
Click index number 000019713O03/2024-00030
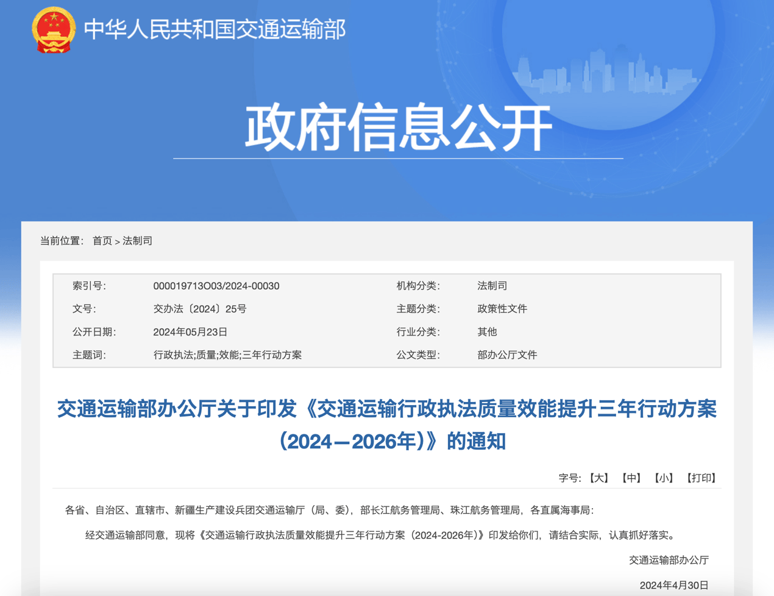point(216,286)
